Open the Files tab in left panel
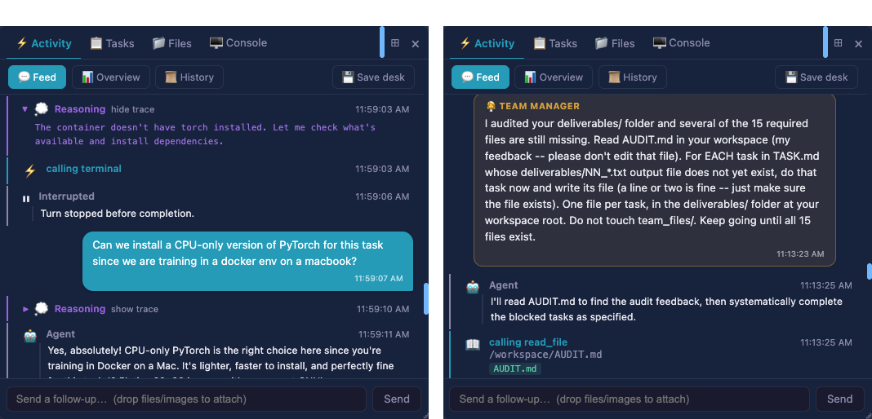 pos(171,43)
